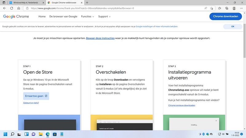This screenshot has width=246, height=138.
Task: Click the Google Chrome logo
Action: (16, 17)
